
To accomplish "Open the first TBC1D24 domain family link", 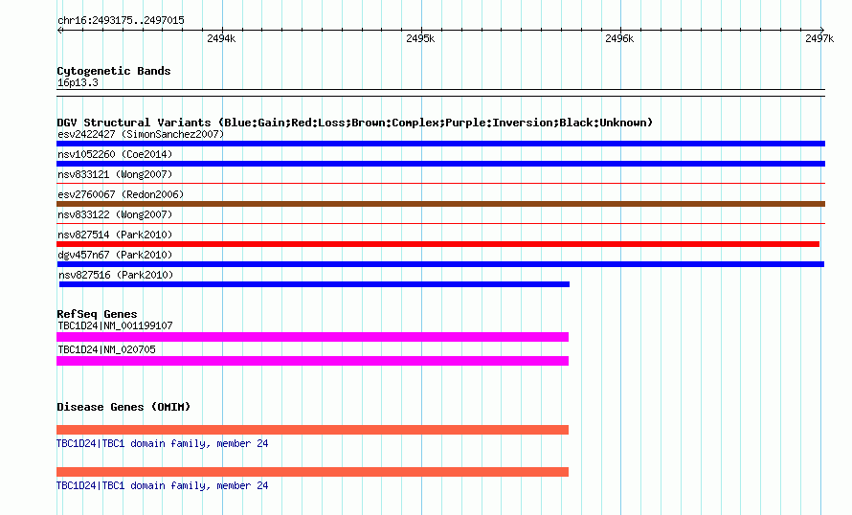I will (x=163, y=444).
